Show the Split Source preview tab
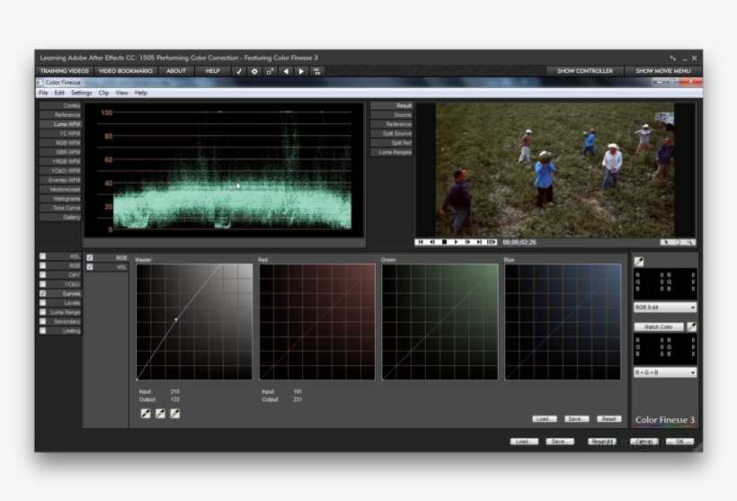737x501 pixels. [392, 134]
